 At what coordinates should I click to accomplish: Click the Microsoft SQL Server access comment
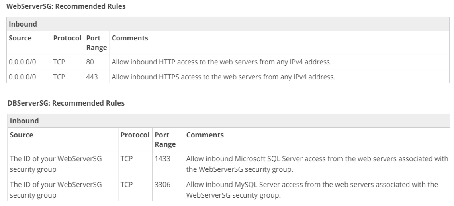(317, 164)
